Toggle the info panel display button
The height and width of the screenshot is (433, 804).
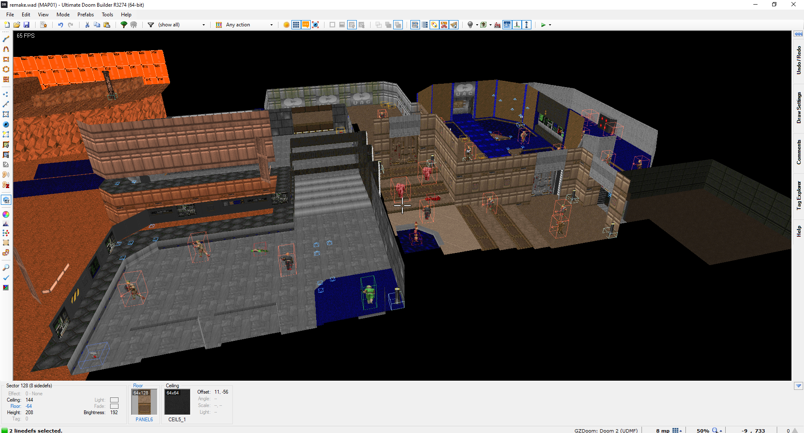517,25
